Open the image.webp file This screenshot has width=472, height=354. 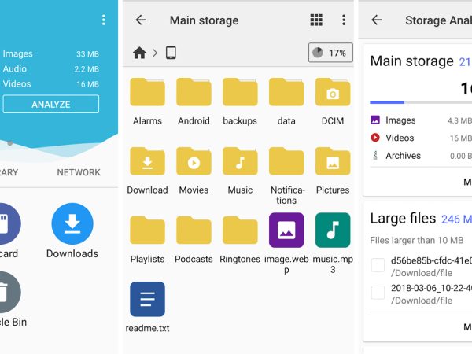coord(286,230)
